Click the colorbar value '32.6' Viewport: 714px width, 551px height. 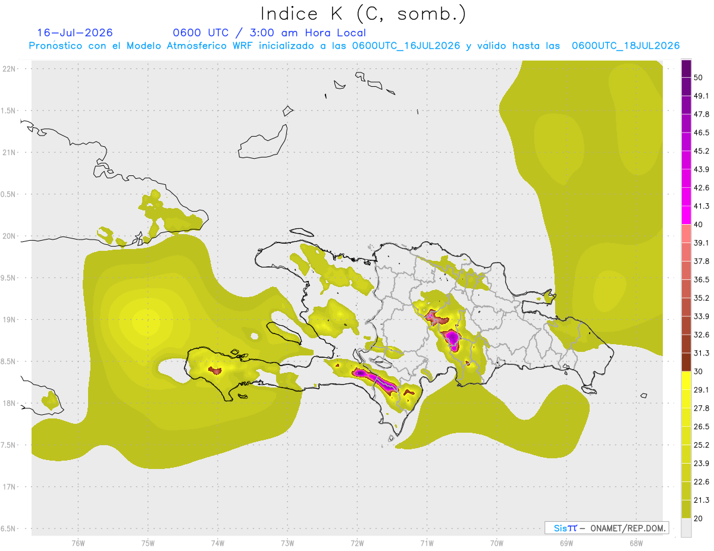702,335
